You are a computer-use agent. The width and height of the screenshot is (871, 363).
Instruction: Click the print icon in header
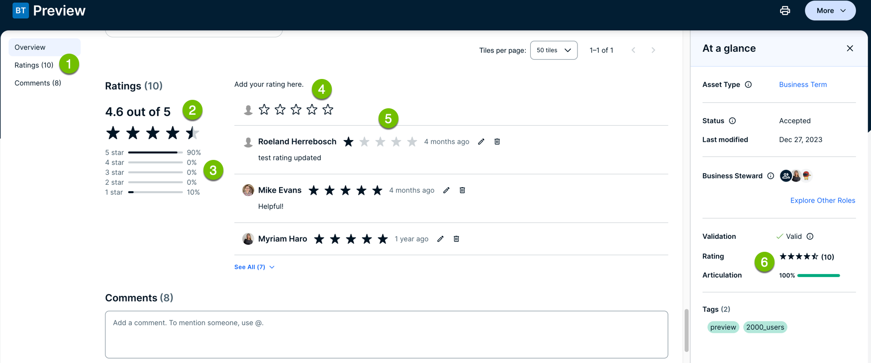pos(784,10)
